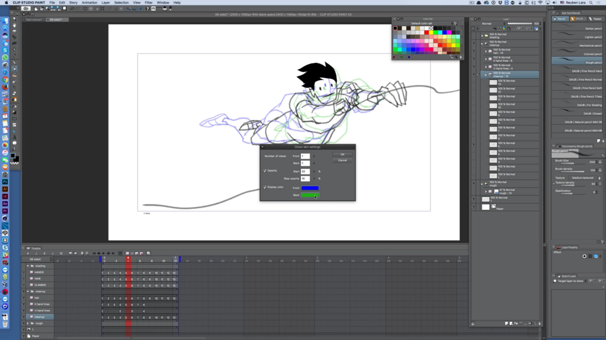This screenshot has width=606, height=340.
Task: Click the wrench icon beside Default color set
Action: coord(456,23)
